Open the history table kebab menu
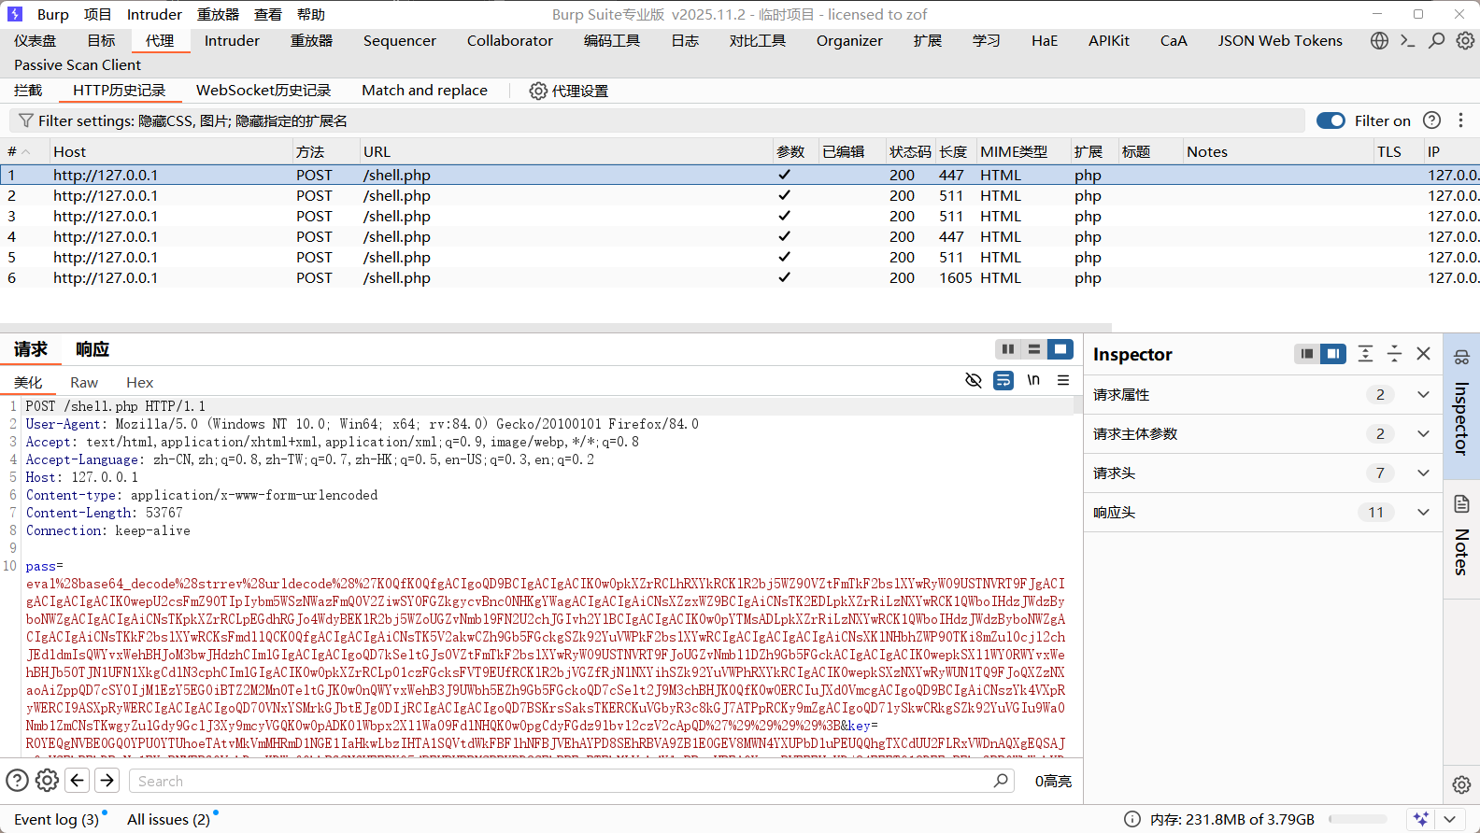 [1461, 120]
